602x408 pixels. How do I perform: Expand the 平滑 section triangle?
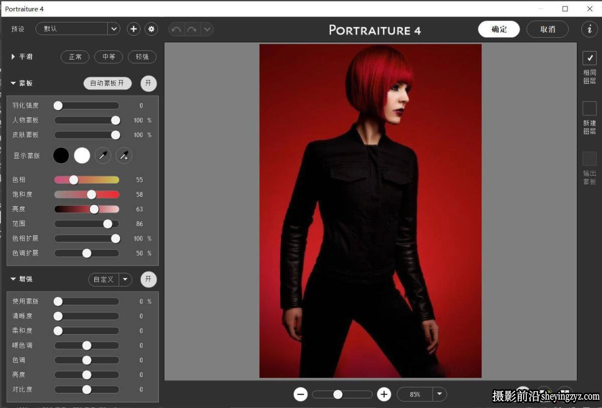13,57
